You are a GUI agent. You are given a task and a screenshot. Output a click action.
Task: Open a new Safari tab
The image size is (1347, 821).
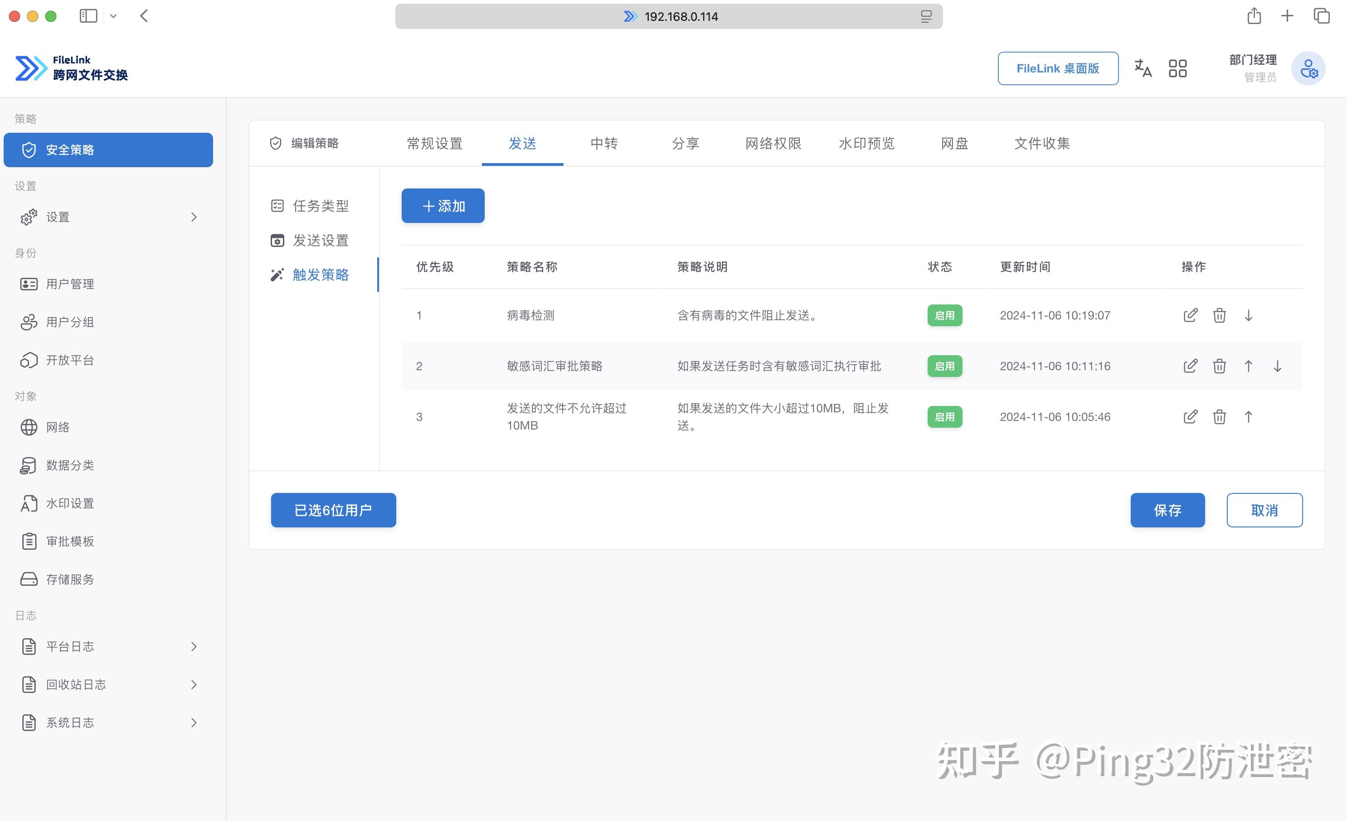[1288, 16]
